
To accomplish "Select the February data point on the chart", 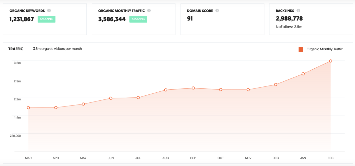I will pyautogui.click(x=330, y=61).
